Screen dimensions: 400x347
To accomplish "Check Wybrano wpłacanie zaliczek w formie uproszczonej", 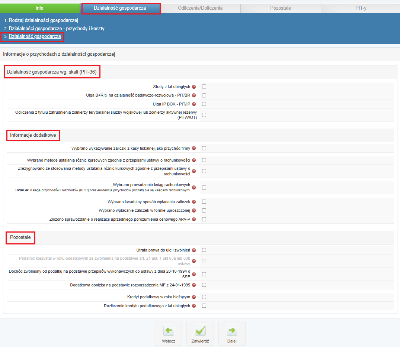I will coord(204,210).
